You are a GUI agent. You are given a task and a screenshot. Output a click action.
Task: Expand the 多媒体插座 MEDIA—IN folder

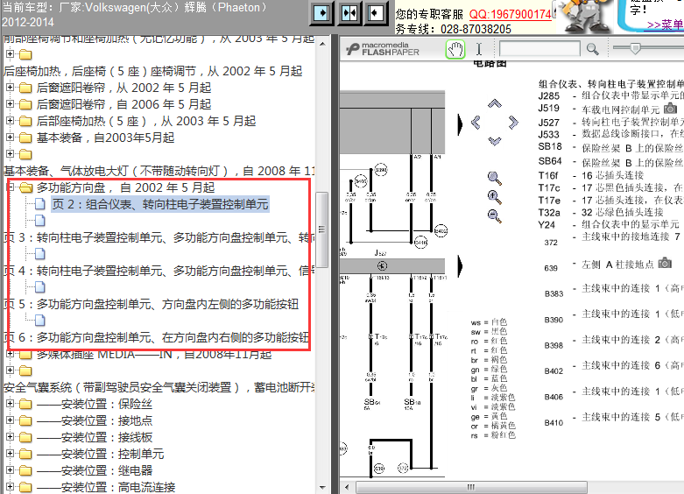tap(10, 354)
